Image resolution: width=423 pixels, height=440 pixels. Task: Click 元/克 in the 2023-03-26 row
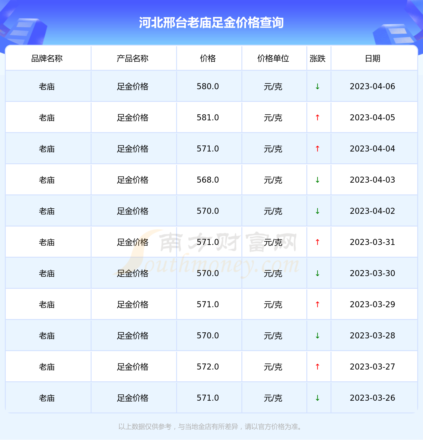coord(273,398)
